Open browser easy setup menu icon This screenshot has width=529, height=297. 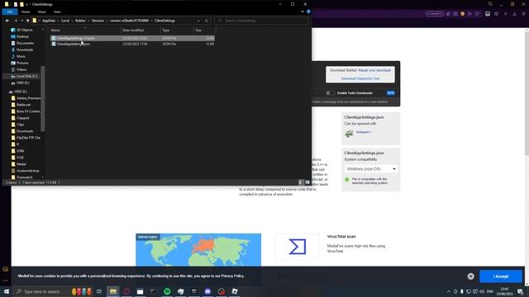(x=523, y=14)
